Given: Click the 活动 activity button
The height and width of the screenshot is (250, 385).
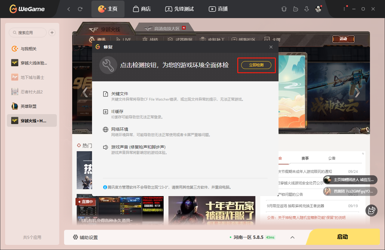Looking at the screenshot, I should point(343,39).
